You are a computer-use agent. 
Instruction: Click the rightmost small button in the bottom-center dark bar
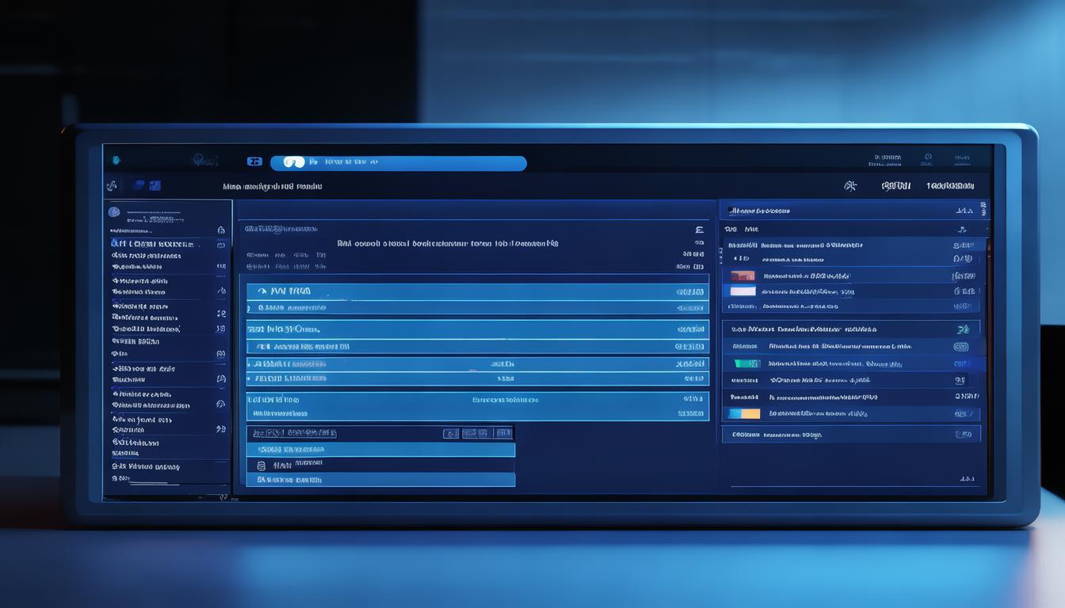coord(503,433)
